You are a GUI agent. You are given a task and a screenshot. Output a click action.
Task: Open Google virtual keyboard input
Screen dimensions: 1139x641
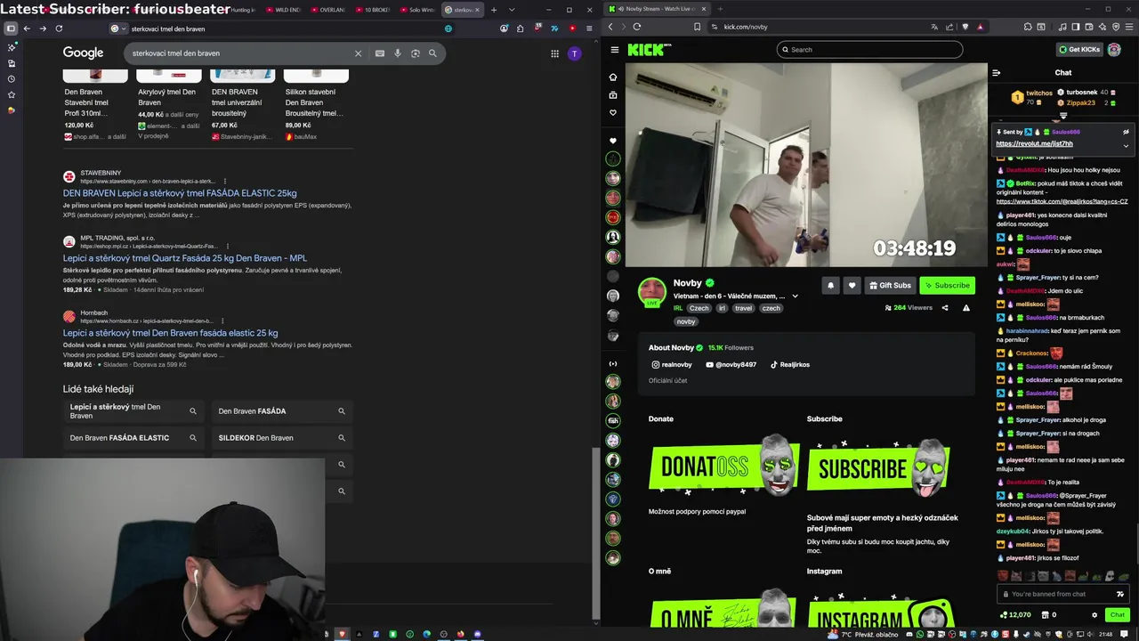pyautogui.click(x=380, y=53)
